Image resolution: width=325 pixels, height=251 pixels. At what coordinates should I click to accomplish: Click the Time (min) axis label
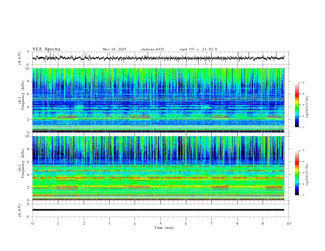[x=164, y=227]
